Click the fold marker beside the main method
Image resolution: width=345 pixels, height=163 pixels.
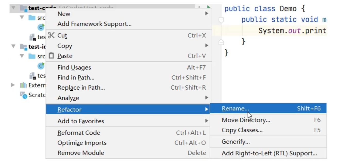(x=221, y=20)
